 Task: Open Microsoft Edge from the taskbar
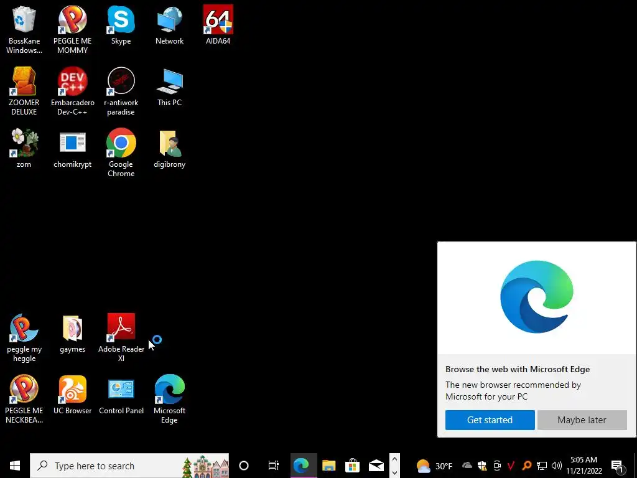tap(301, 466)
